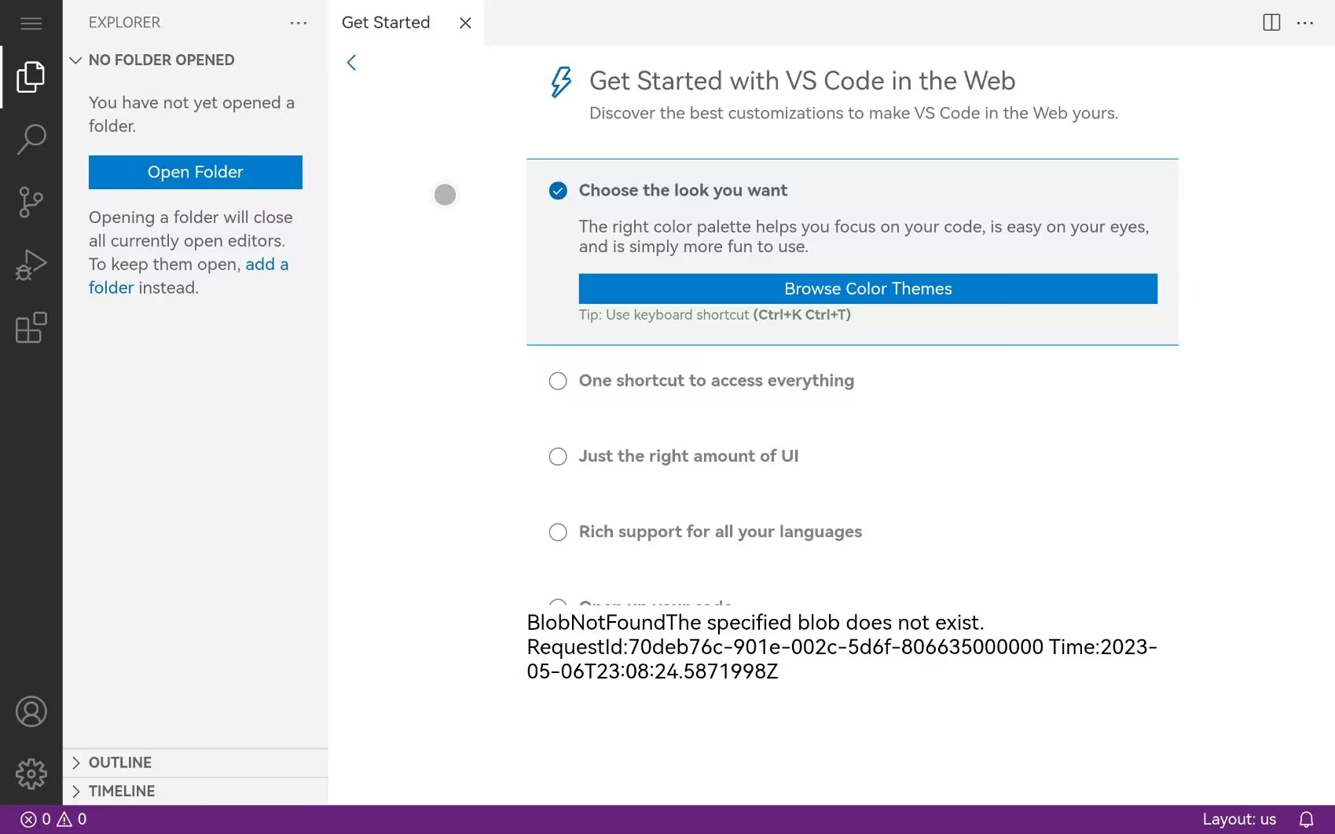This screenshot has height=834, width=1335.
Task: Open the Search view icon
Action: 31,139
